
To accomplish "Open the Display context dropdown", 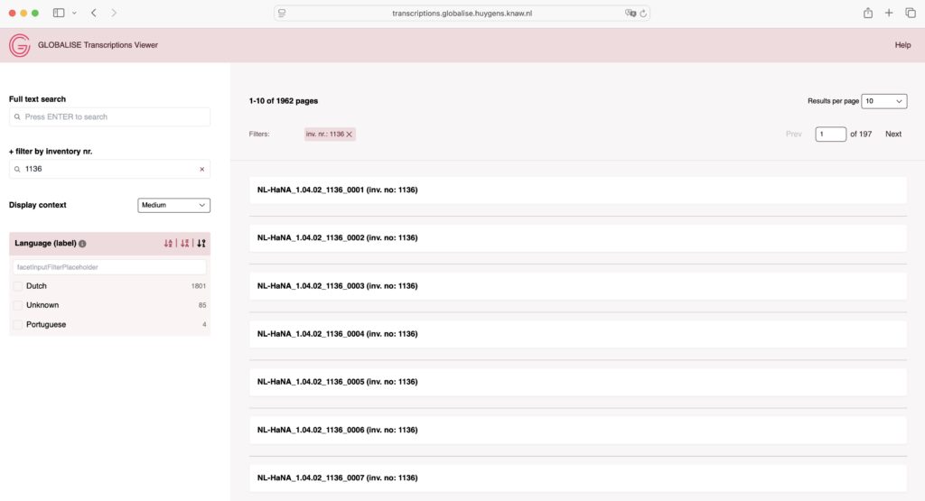I will pos(174,205).
